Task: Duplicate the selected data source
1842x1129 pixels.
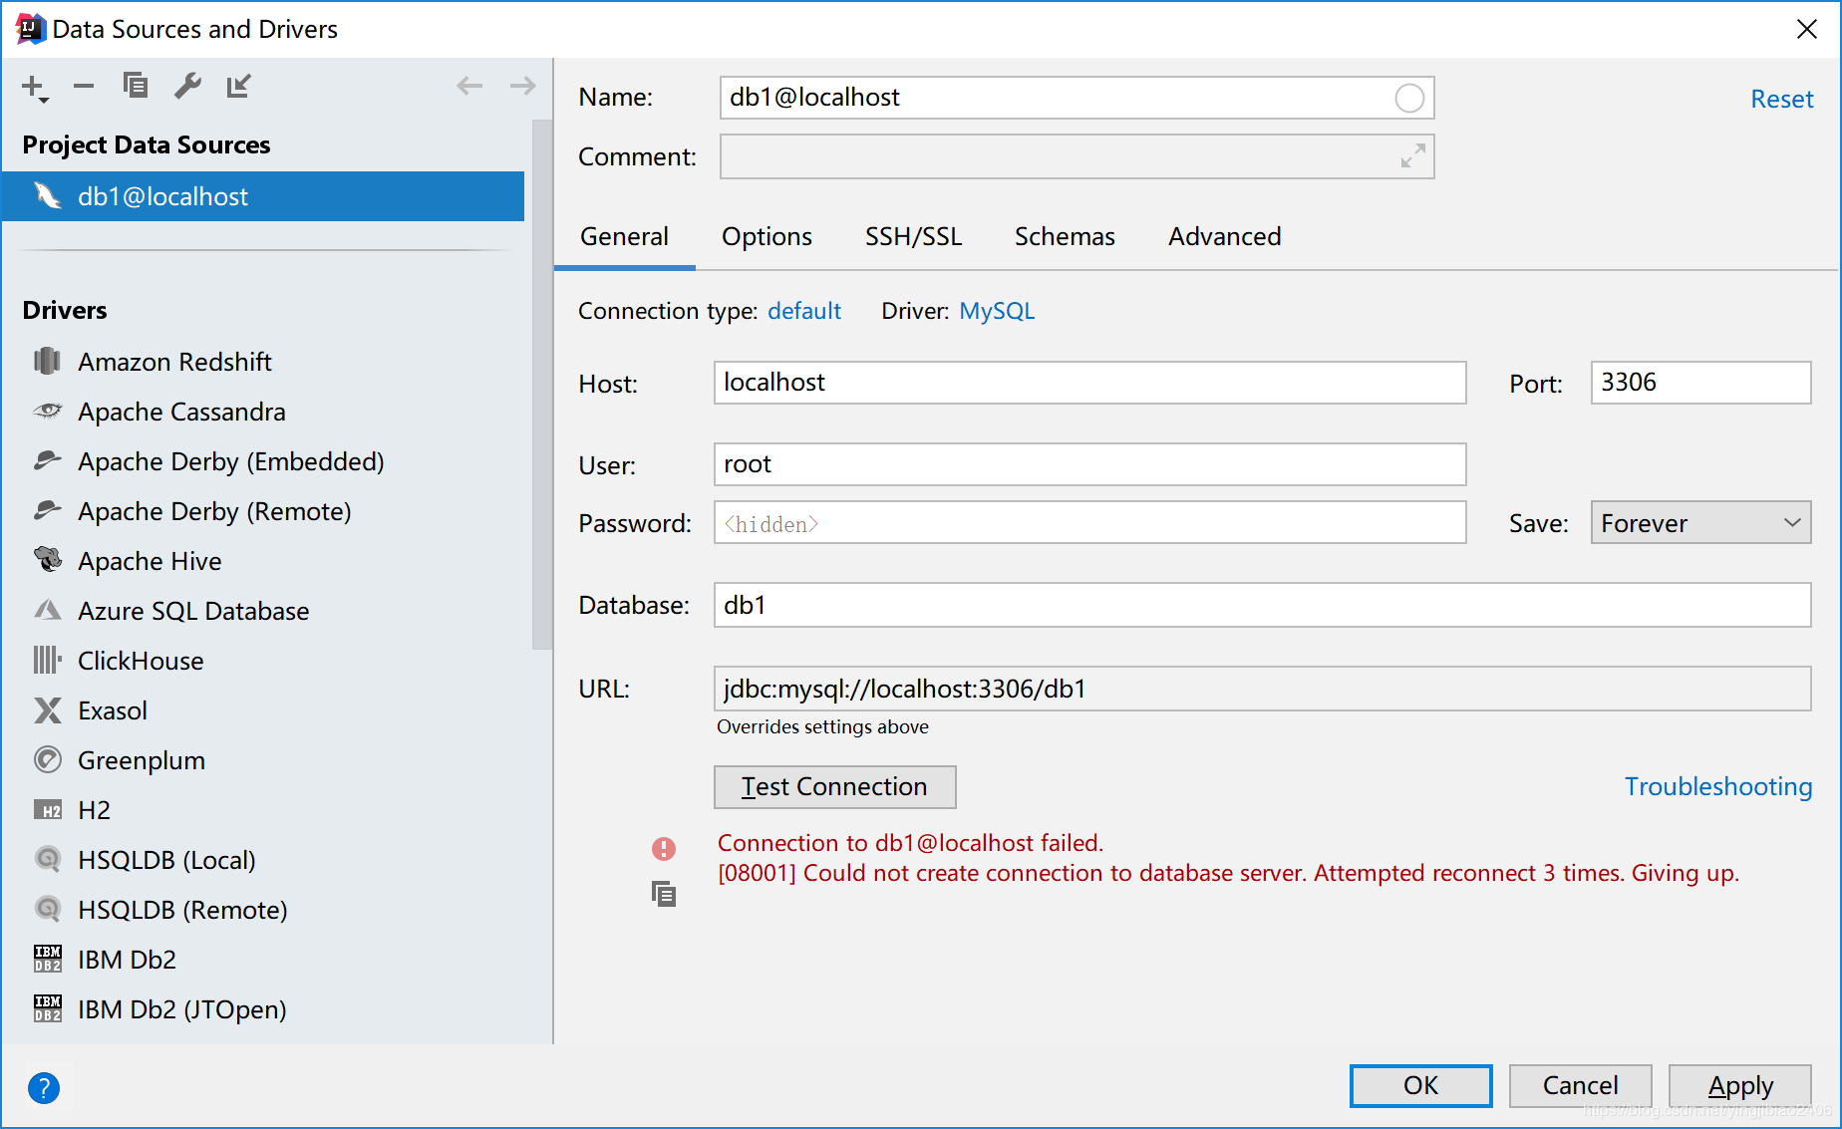Action: point(136,86)
